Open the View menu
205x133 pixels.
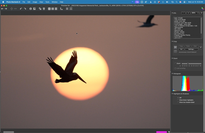(41, 2)
